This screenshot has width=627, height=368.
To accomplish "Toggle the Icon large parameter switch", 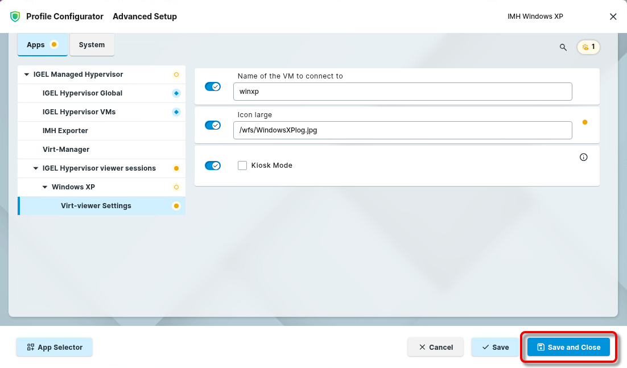I will click(213, 125).
